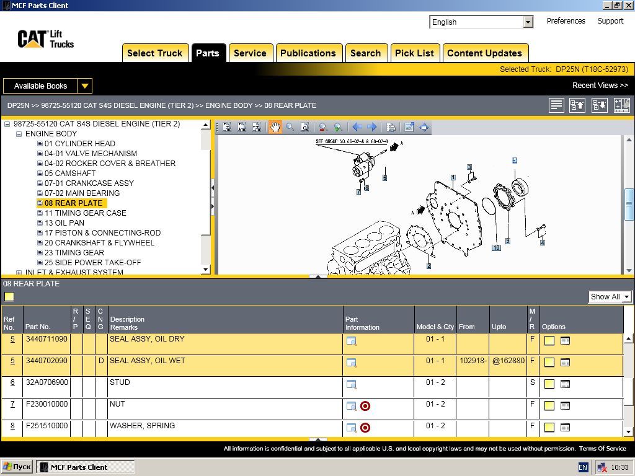The height and width of the screenshot is (476, 635).
Task: Click the tree panel's scroll down arrow
Action: pyautogui.click(x=206, y=270)
